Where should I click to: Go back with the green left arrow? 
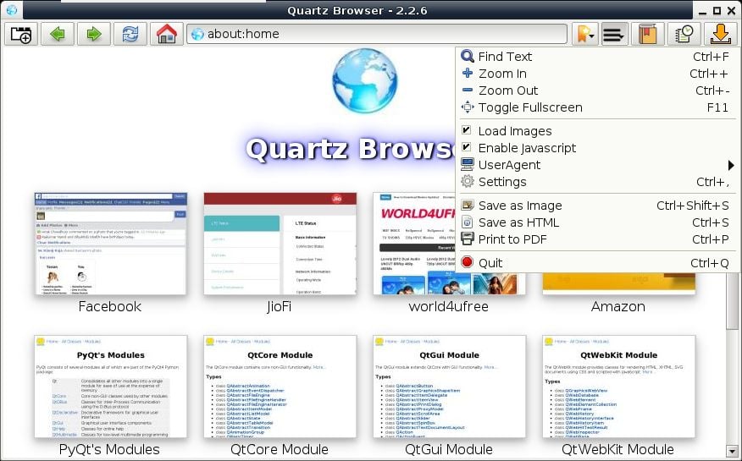point(58,34)
